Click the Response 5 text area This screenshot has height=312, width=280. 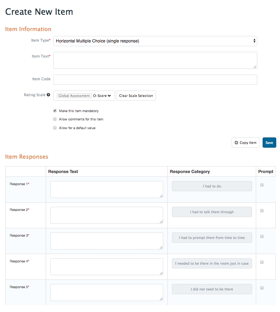coord(107,292)
